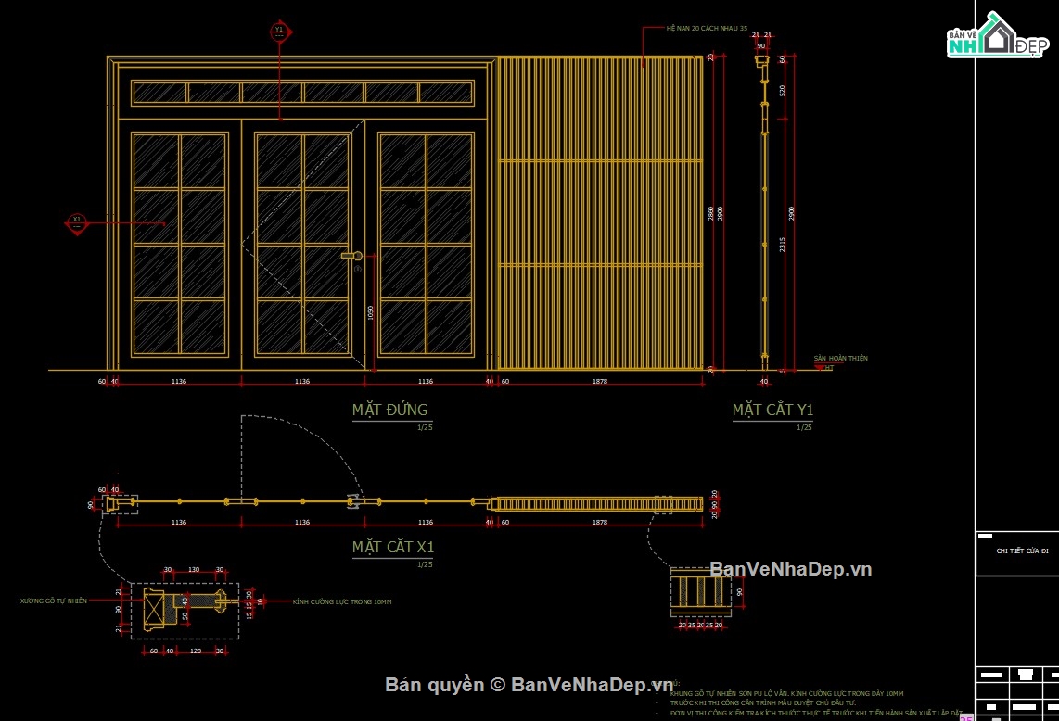1059x721 pixels.
Task: Select the 520 dimension in section Y1
Action: click(x=782, y=91)
